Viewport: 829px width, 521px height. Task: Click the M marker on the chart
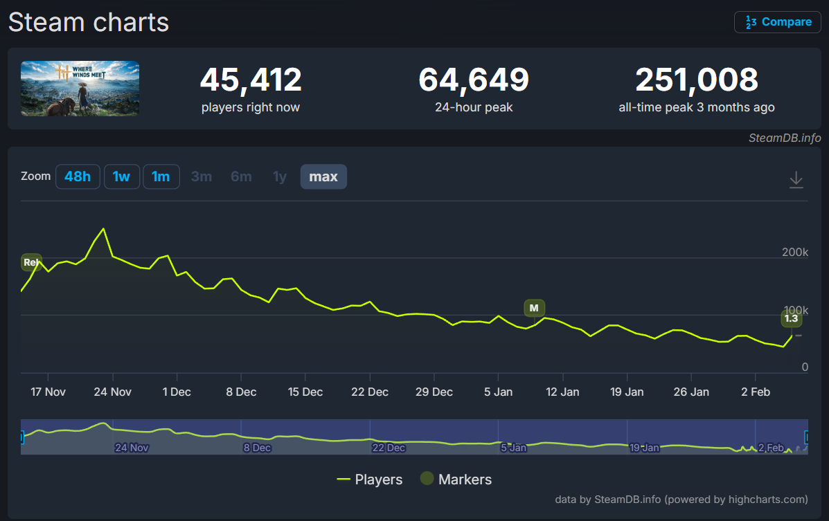(x=534, y=308)
